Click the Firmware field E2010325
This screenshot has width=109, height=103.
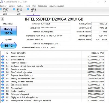[x=56, y=24]
